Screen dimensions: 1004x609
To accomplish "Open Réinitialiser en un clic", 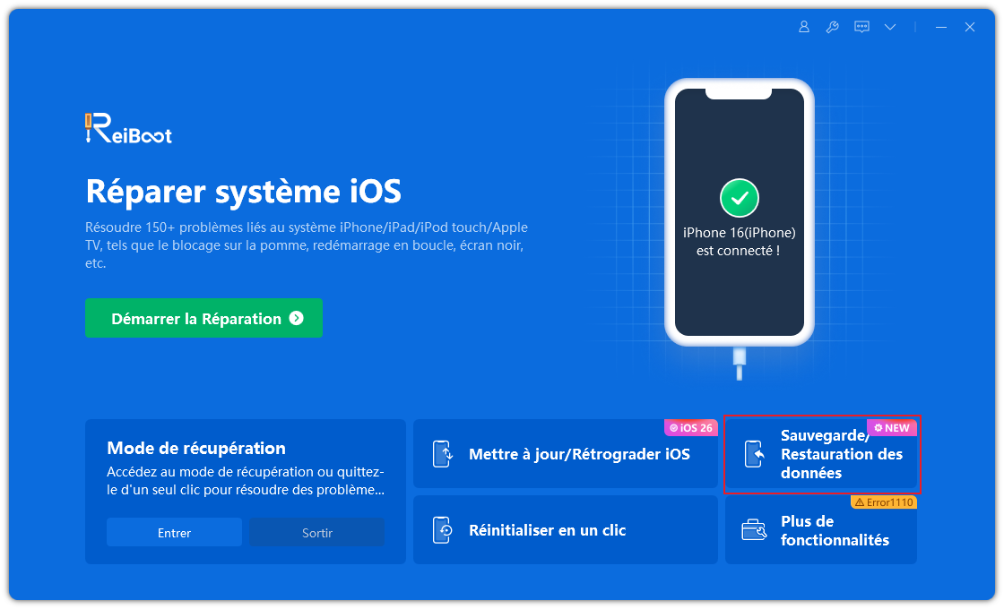I will (x=566, y=529).
